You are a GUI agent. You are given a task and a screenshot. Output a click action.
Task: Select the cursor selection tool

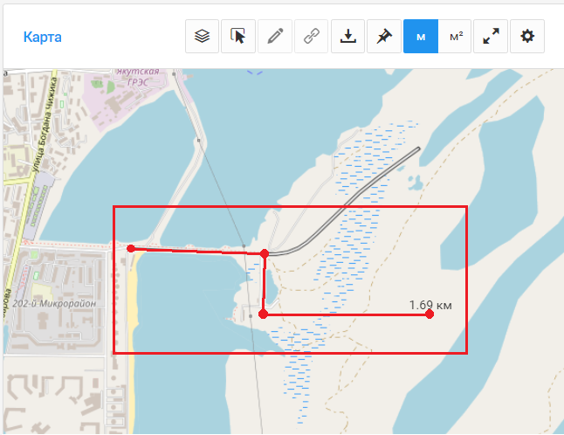tap(238, 37)
